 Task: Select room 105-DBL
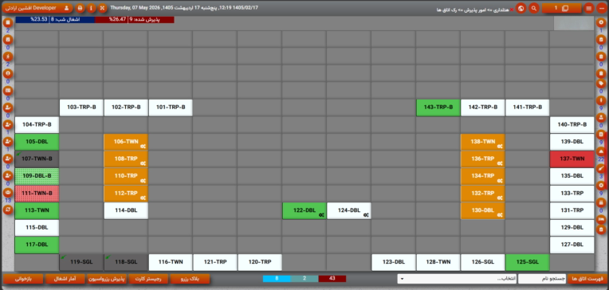[37, 142]
